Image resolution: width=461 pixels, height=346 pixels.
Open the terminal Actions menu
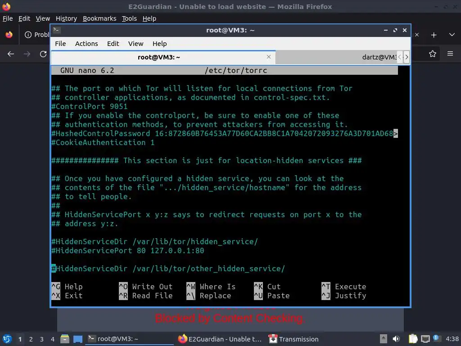86,44
